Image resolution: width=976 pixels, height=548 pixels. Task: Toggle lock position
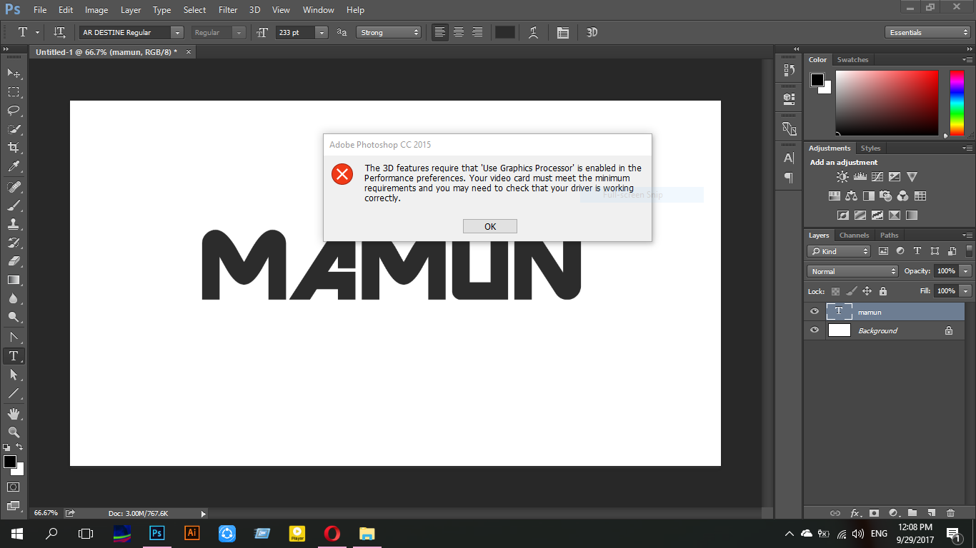click(867, 291)
